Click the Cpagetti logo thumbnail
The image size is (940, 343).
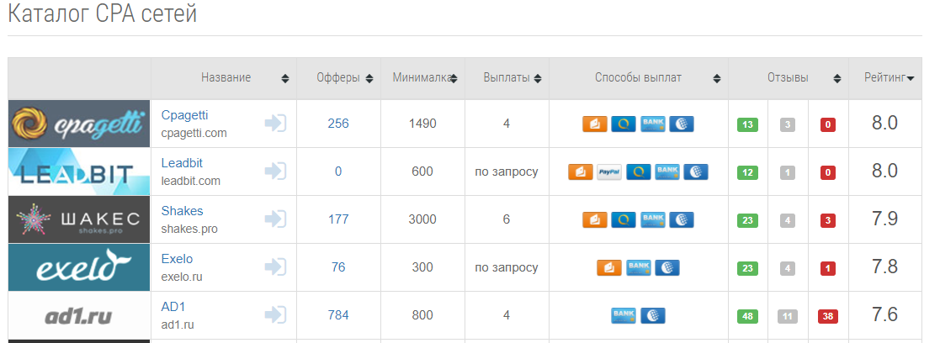(x=79, y=124)
